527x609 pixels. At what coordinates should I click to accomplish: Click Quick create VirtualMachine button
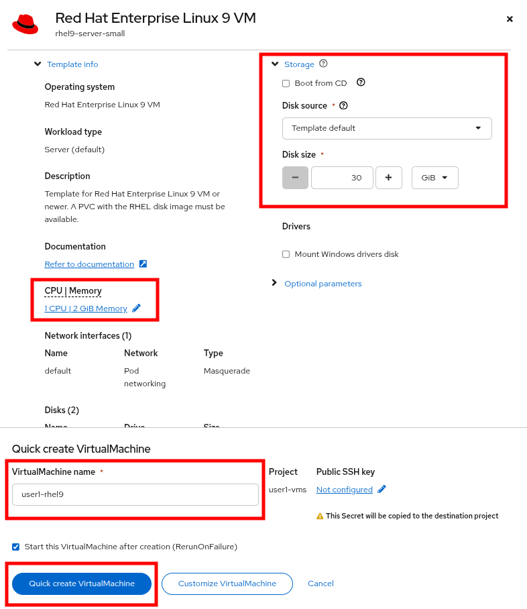(82, 584)
